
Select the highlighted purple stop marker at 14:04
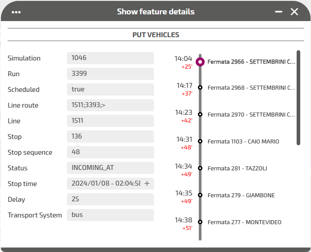pyautogui.click(x=200, y=62)
